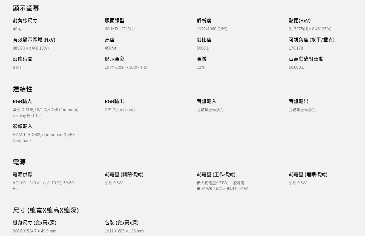Select the 百萬動態對比度 label
The height and width of the screenshot is (236, 365).
point(306,59)
